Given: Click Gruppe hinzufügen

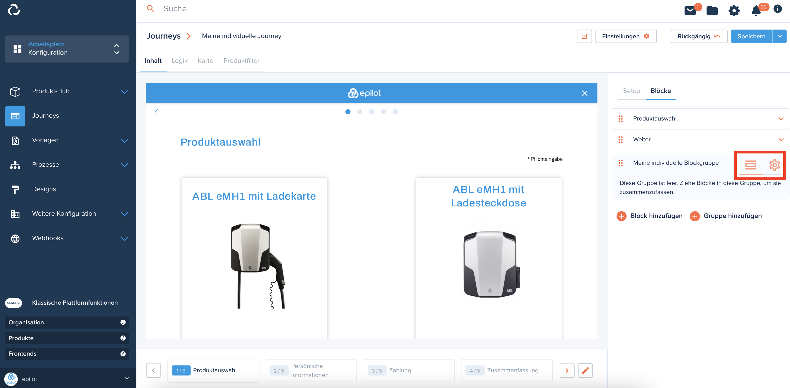Looking at the screenshot, I should pyautogui.click(x=726, y=216).
